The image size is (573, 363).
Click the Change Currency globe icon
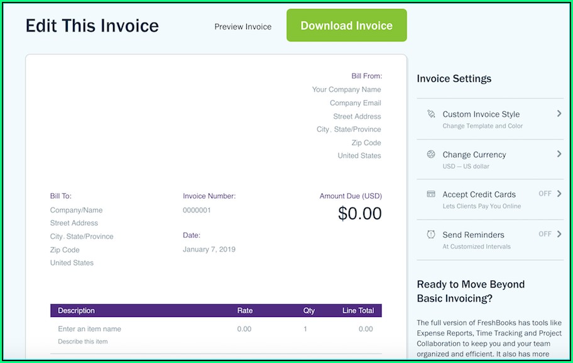[431, 155]
